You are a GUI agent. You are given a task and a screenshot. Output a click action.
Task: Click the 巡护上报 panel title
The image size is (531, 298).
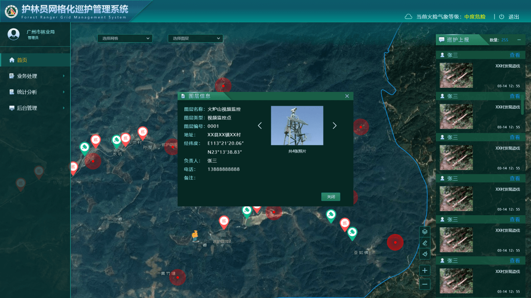[458, 40]
